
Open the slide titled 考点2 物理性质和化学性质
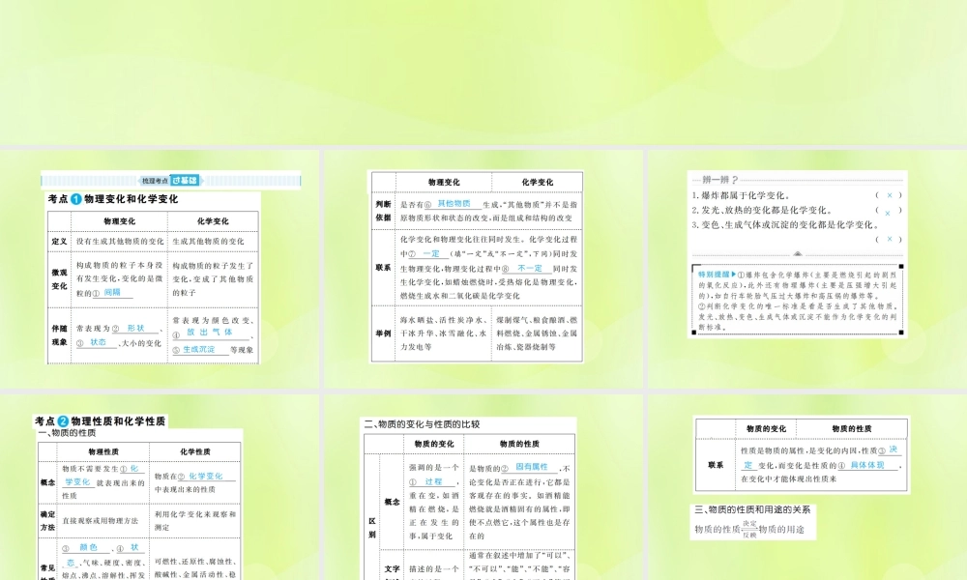pyautogui.click(x=160, y=487)
